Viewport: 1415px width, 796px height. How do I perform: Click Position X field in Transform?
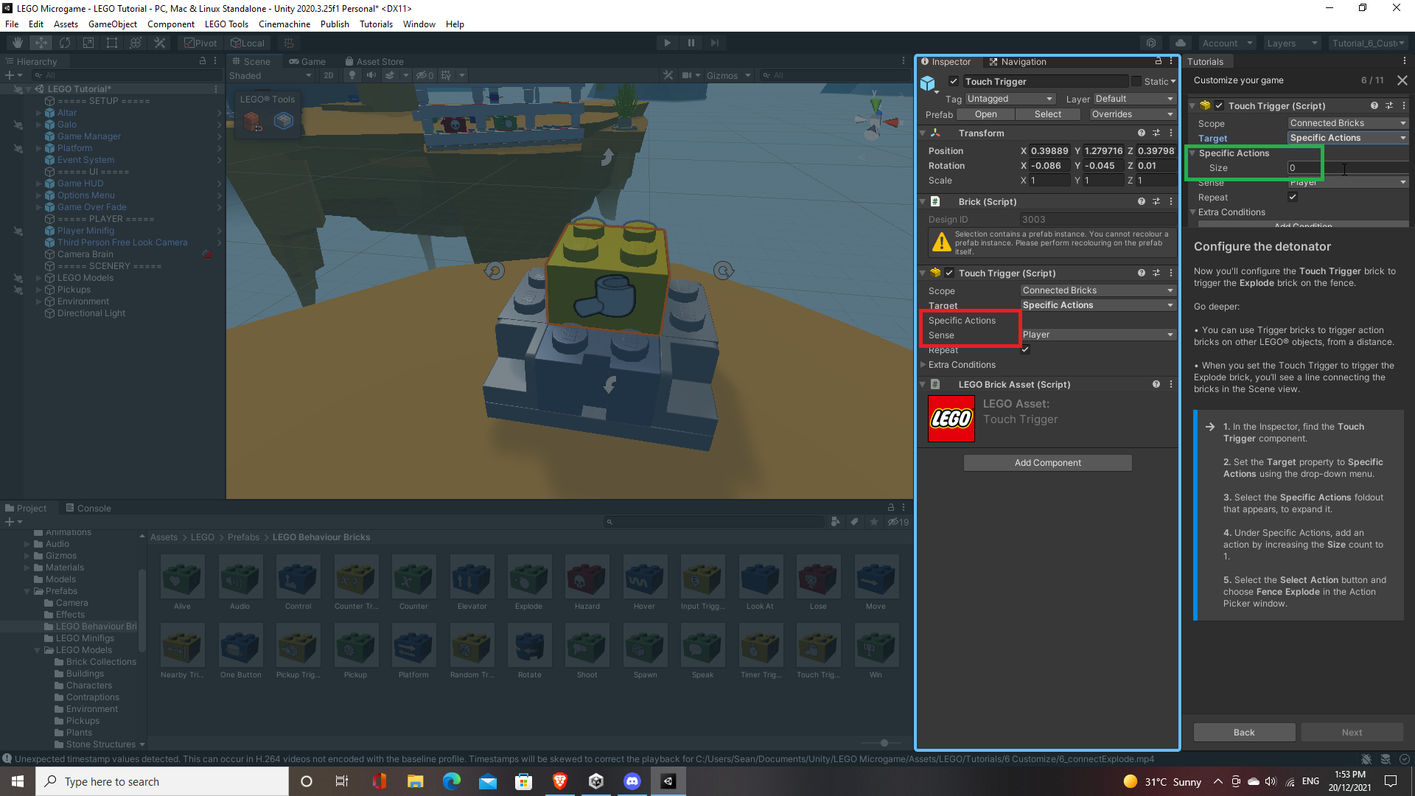point(1049,151)
